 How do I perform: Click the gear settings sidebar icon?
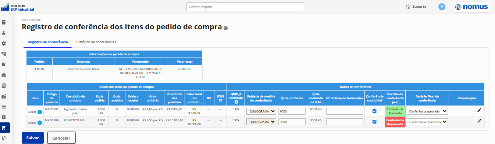(4, 43)
